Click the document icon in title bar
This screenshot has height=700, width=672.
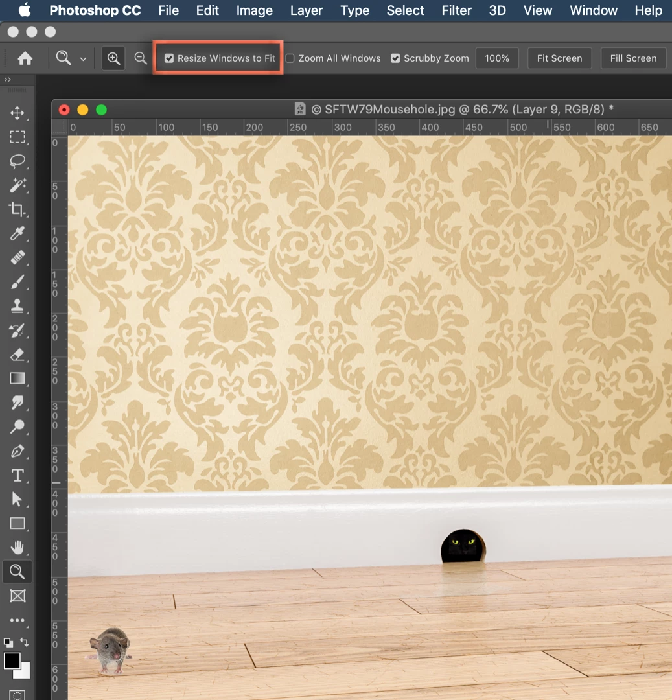click(x=300, y=109)
